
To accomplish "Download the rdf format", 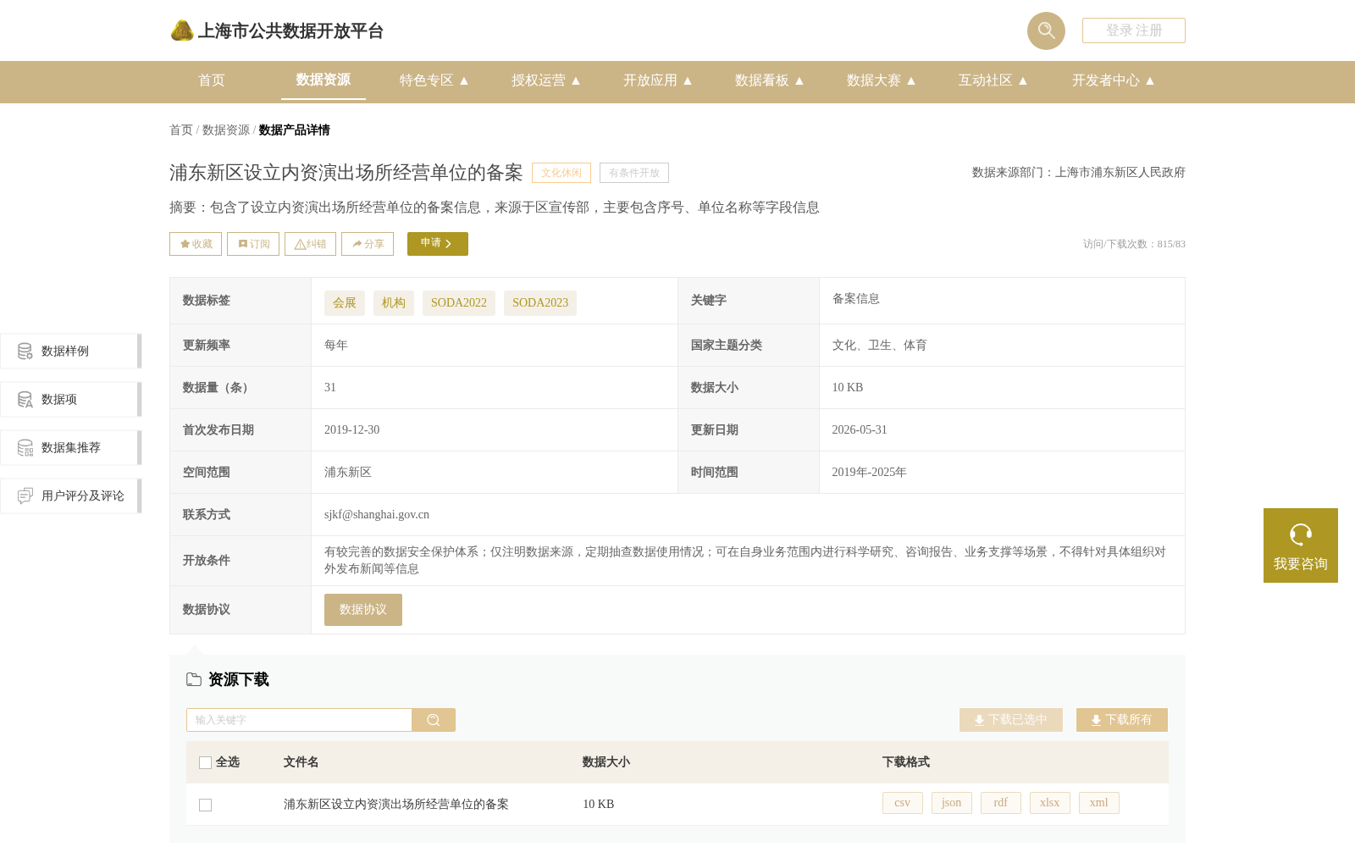I will pyautogui.click(x=1001, y=803).
